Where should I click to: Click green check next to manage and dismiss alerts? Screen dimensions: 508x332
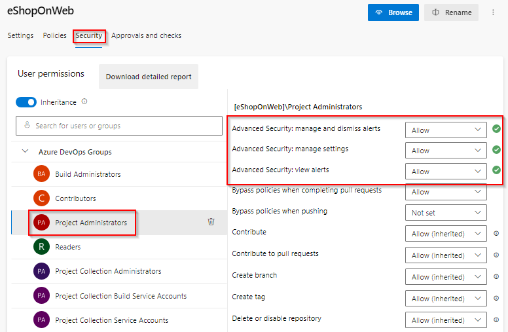[496, 129]
